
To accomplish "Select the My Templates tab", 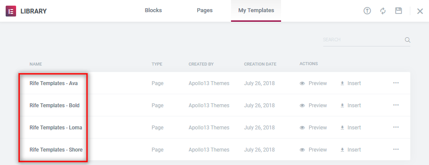I will pos(256,11).
